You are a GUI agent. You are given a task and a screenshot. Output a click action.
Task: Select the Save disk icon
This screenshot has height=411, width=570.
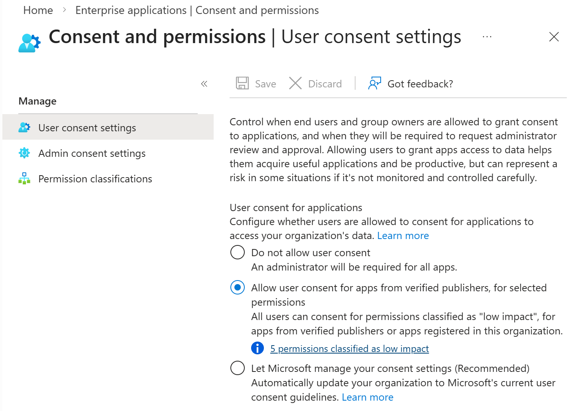click(242, 83)
